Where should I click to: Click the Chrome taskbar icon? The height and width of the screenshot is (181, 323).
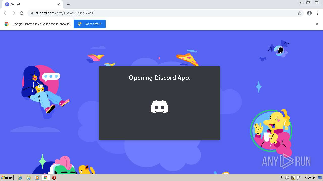coord(46,178)
